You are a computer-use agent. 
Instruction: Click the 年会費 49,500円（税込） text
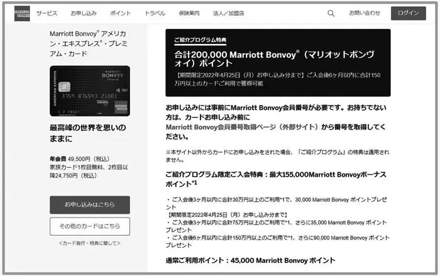point(80,159)
